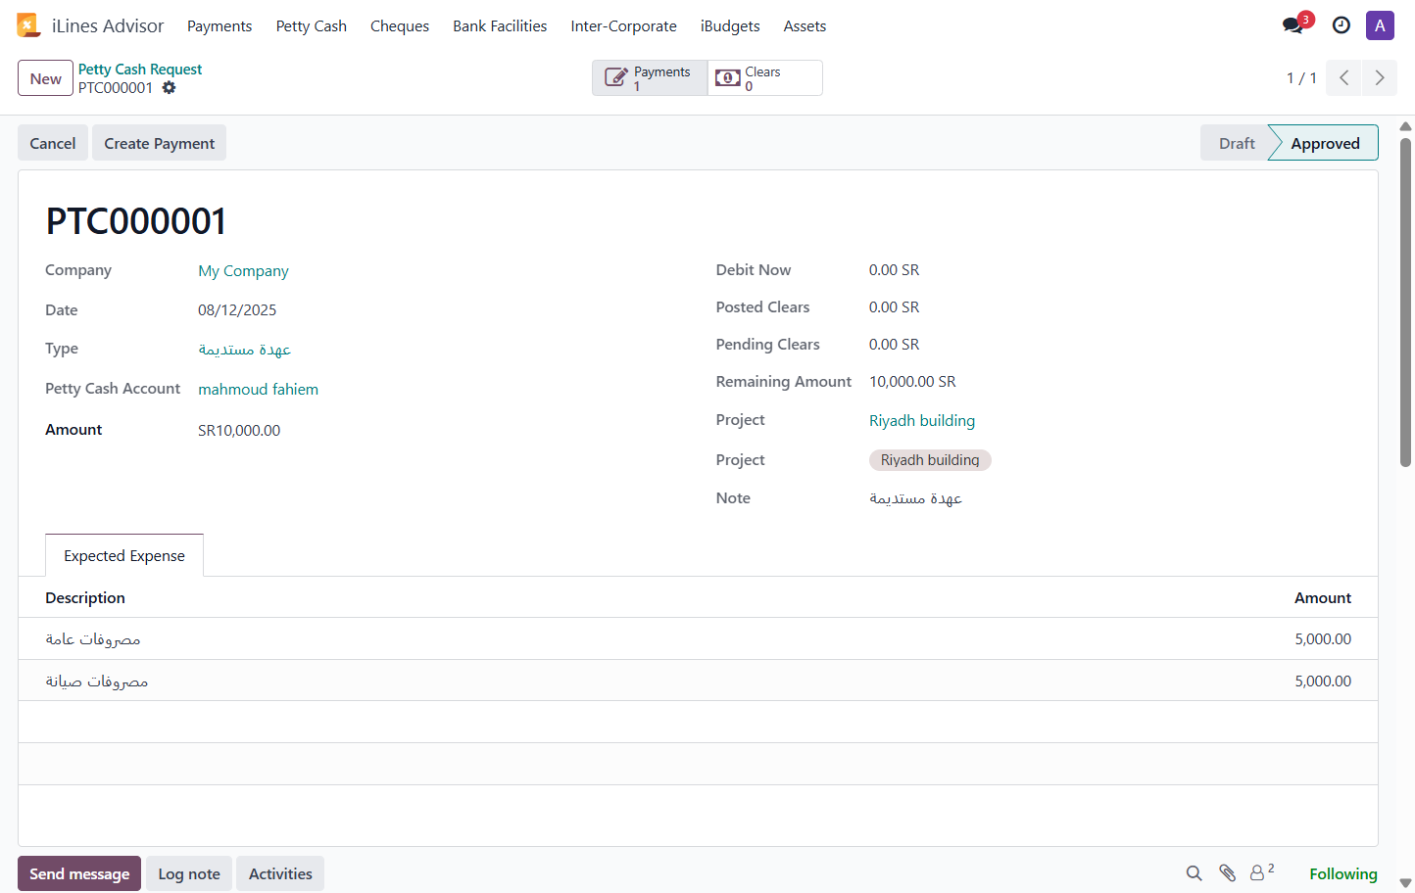The image size is (1415, 893).
Task: Switch to the Expected Expense tab
Action: click(124, 556)
